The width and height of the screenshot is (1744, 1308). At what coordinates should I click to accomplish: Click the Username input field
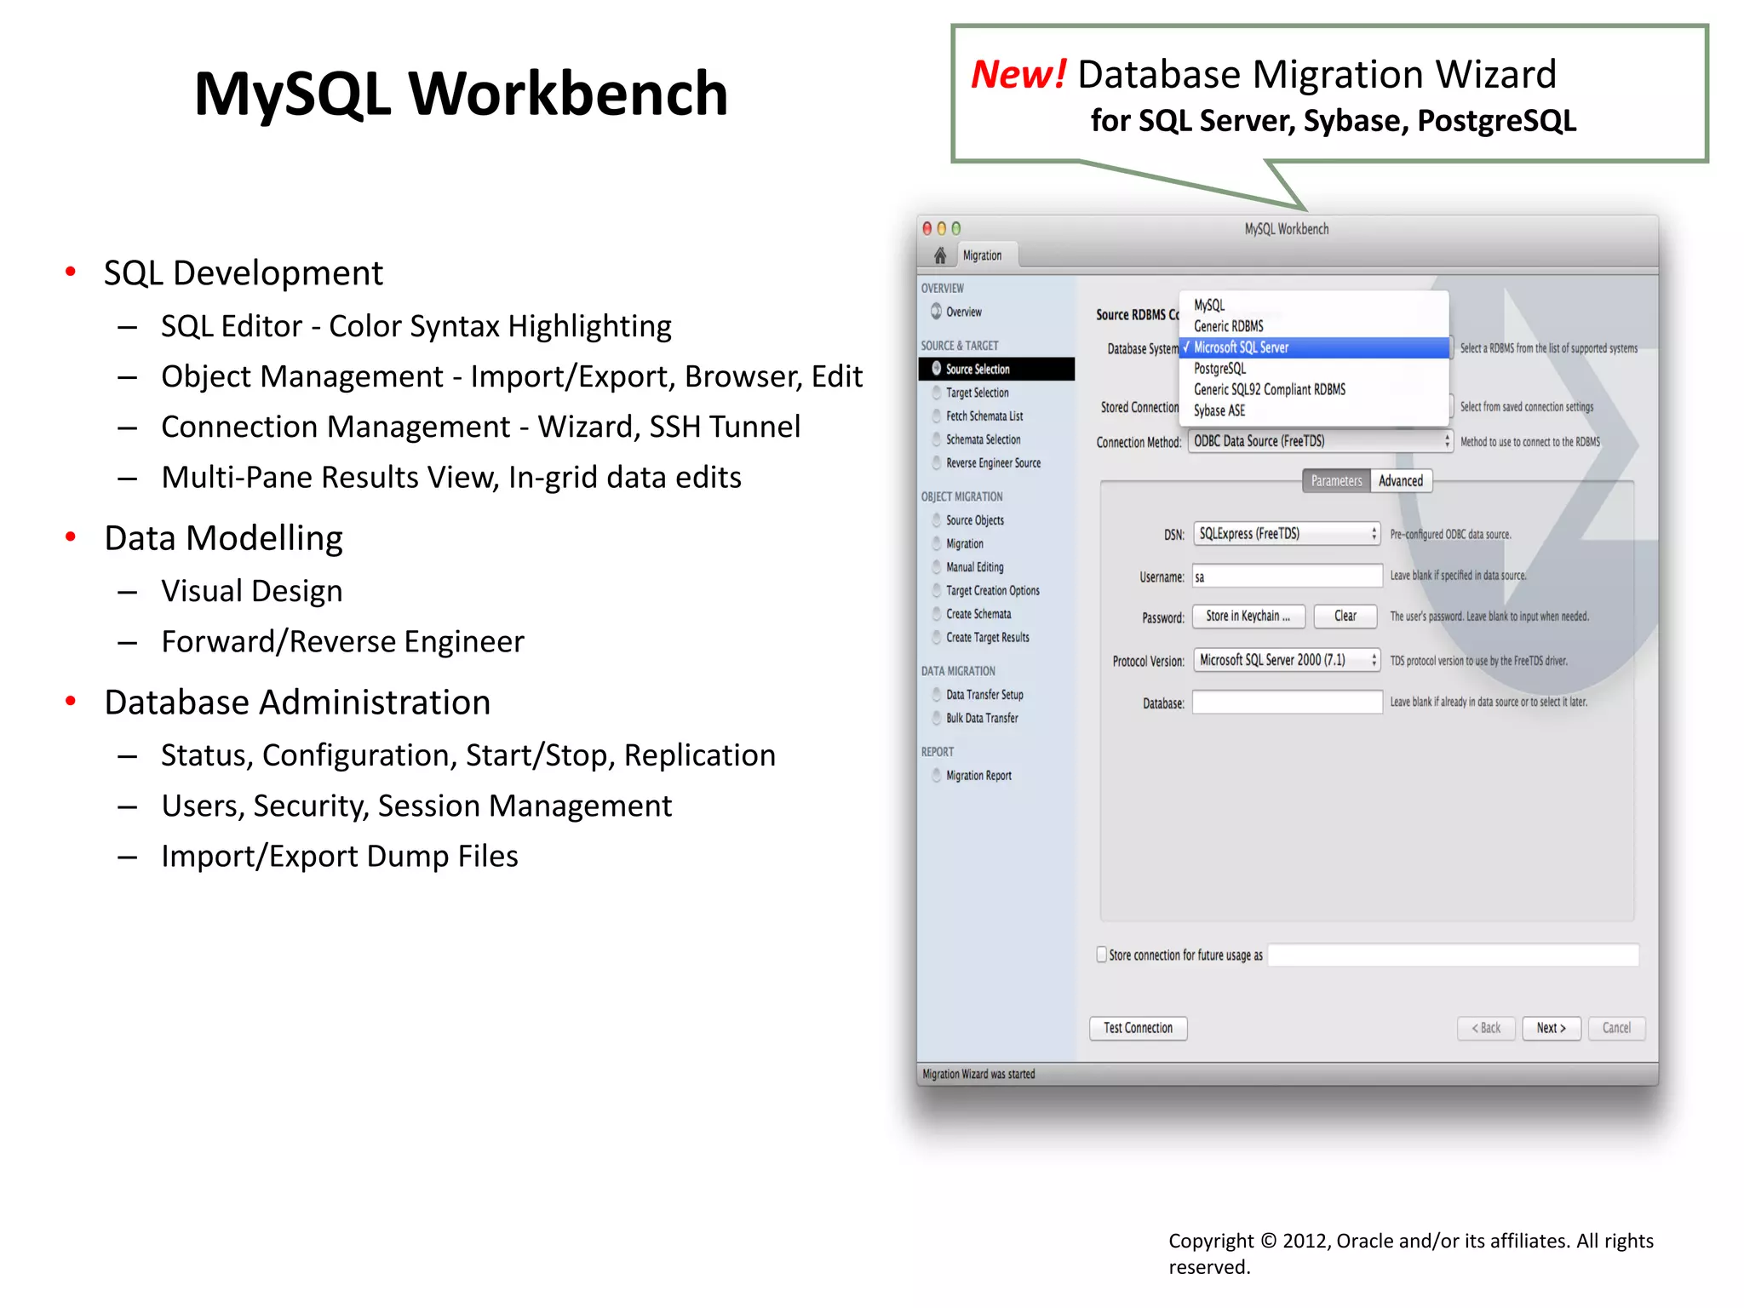(x=1287, y=577)
